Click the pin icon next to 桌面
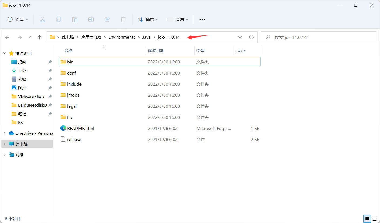The width and height of the screenshot is (380, 223). pos(50,62)
